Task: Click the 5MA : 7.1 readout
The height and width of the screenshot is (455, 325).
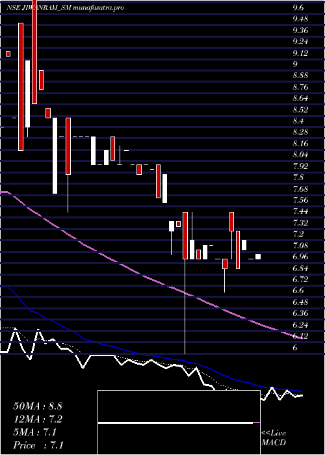Action: (x=35, y=432)
